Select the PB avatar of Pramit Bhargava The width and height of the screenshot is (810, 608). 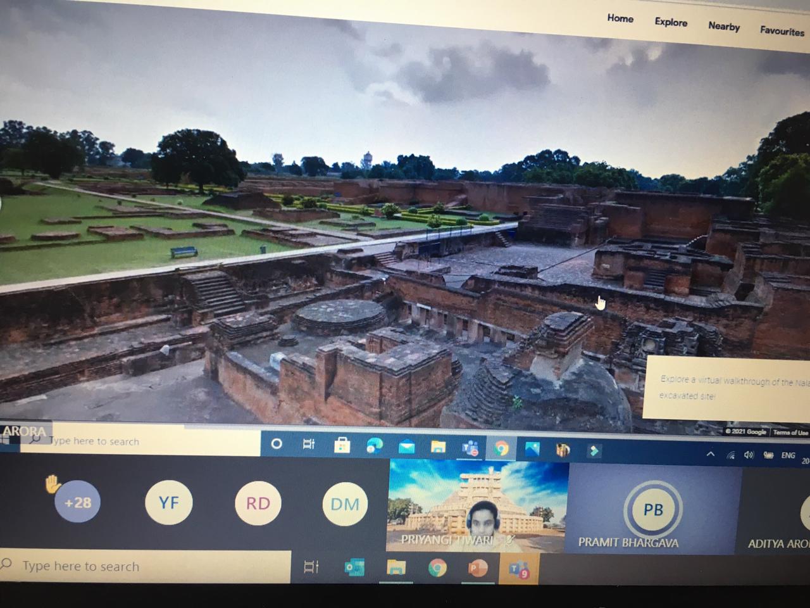[x=653, y=509]
